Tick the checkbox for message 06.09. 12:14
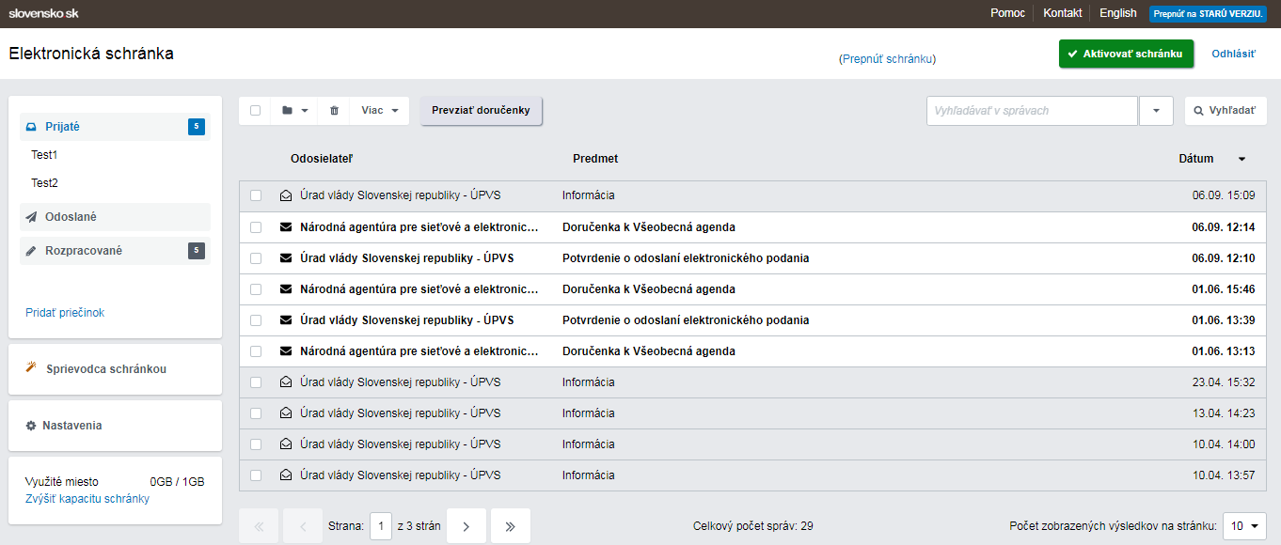1281x545 pixels. [255, 226]
